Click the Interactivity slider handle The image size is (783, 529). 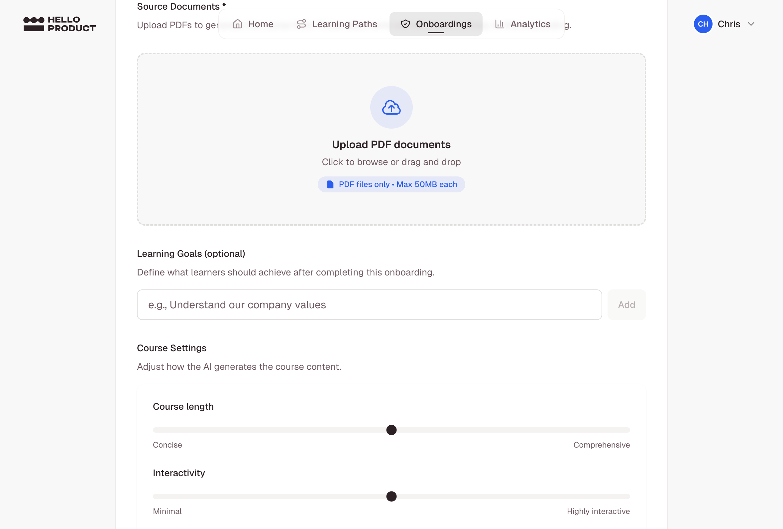(x=391, y=496)
